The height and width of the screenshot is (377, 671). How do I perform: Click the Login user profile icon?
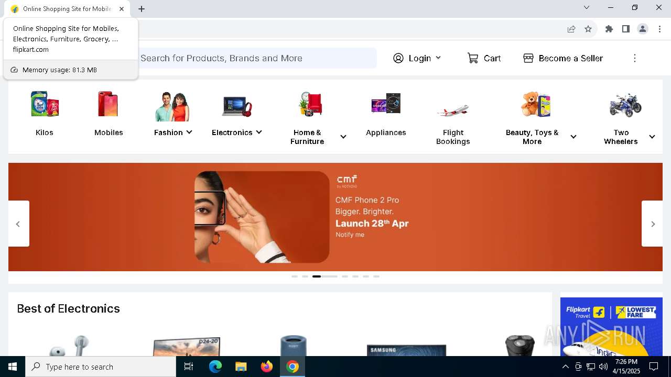pos(398,58)
